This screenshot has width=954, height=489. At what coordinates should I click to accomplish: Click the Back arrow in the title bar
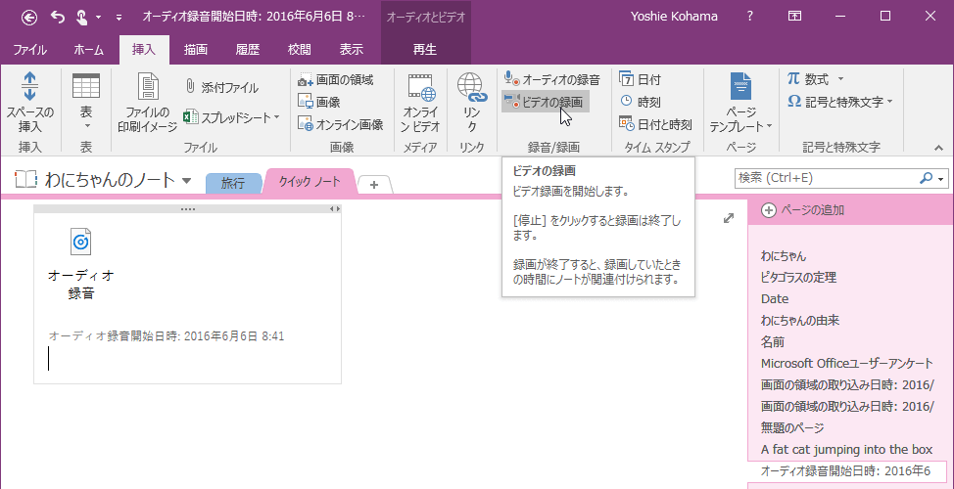(x=28, y=17)
